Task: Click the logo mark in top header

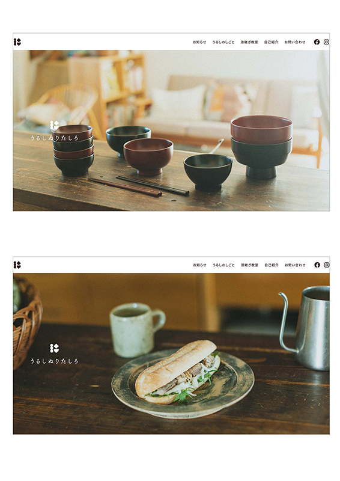Action: tap(17, 42)
